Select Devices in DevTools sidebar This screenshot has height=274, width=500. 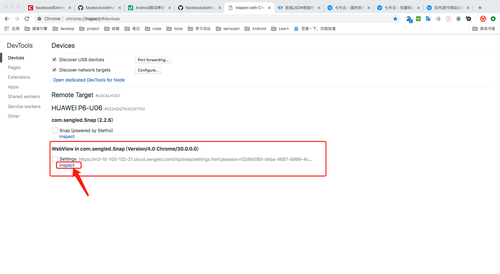16,58
